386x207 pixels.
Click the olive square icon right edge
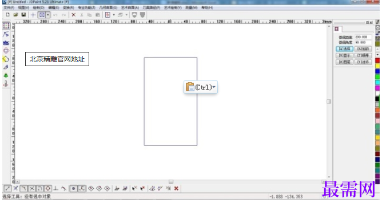tap(377, 44)
